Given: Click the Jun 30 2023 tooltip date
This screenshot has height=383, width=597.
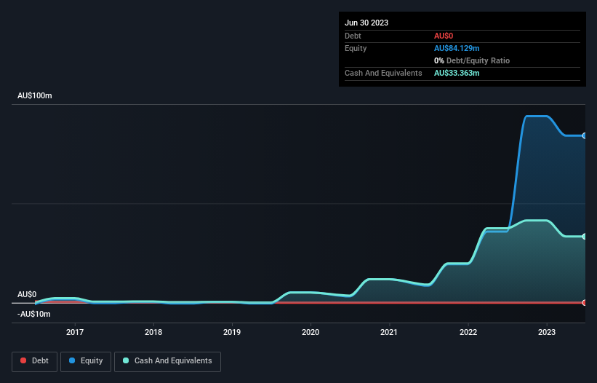Looking at the screenshot, I should tap(366, 23).
